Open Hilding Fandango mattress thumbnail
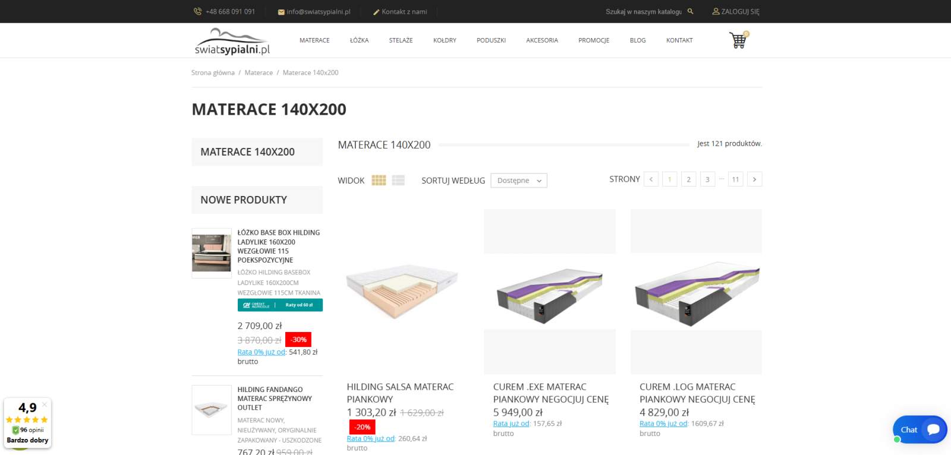Screen dimensions: 951x455 212,410
